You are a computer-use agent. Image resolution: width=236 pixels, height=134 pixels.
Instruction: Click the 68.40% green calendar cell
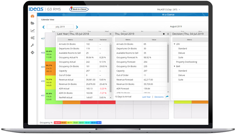click(50, 54)
